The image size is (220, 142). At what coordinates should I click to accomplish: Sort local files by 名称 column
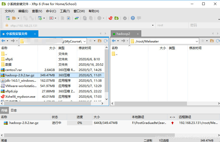19,48
